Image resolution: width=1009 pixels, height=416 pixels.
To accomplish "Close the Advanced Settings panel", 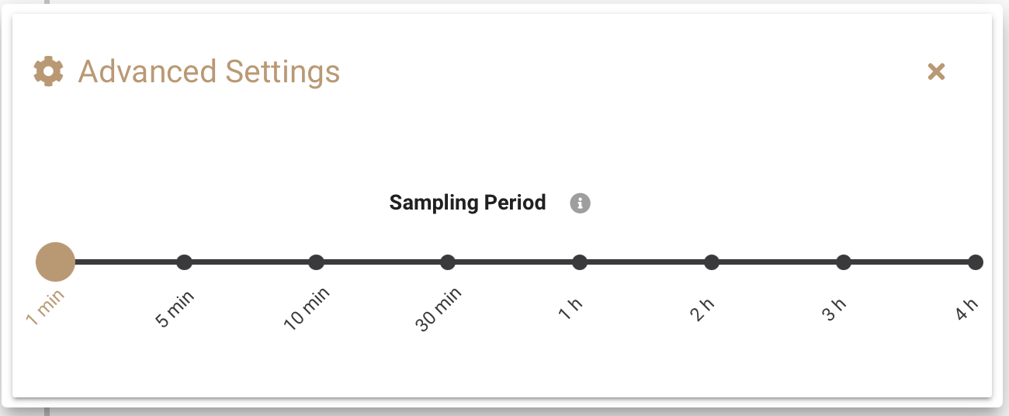I will coord(936,71).
